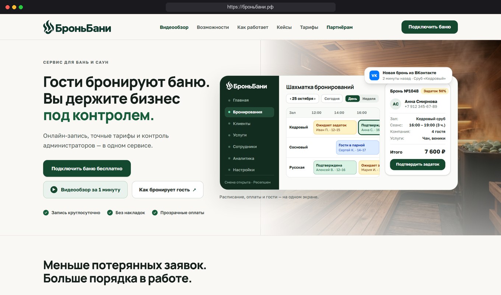
Task: Select Услуги in the dashboard sidebar
Action: [249, 135]
